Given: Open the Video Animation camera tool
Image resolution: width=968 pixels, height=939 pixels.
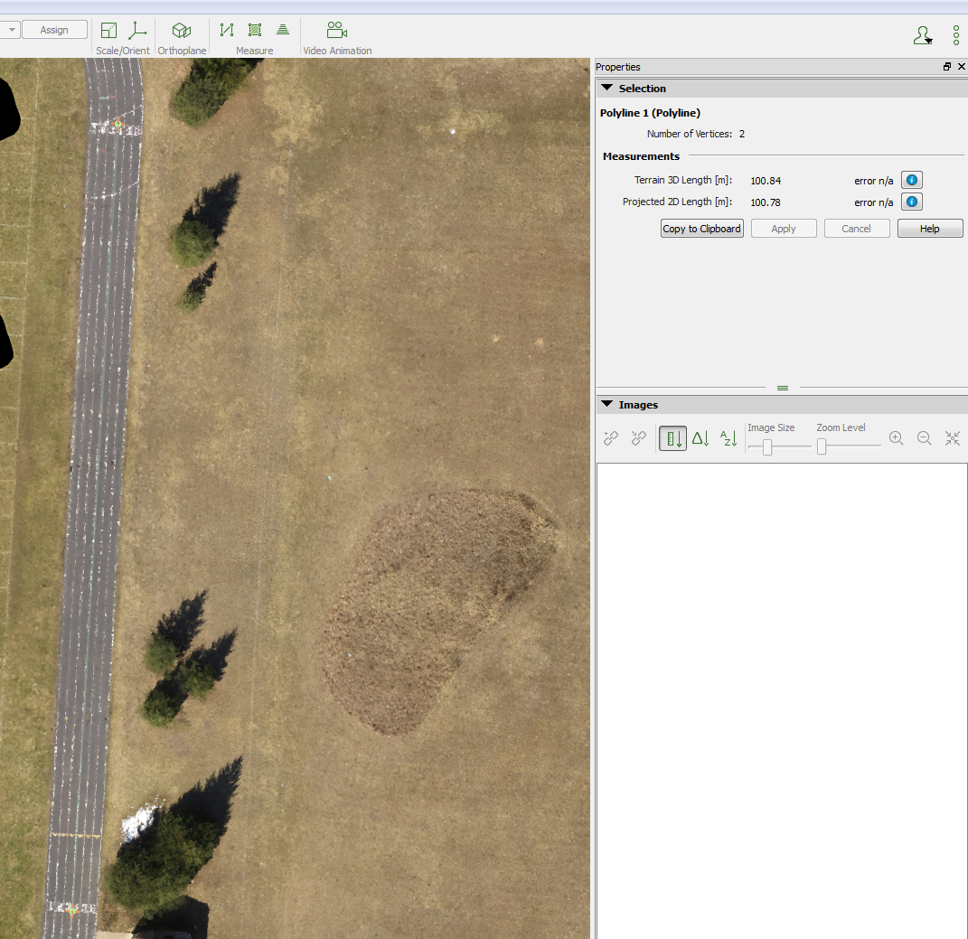Looking at the screenshot, I should coord(337,30).
